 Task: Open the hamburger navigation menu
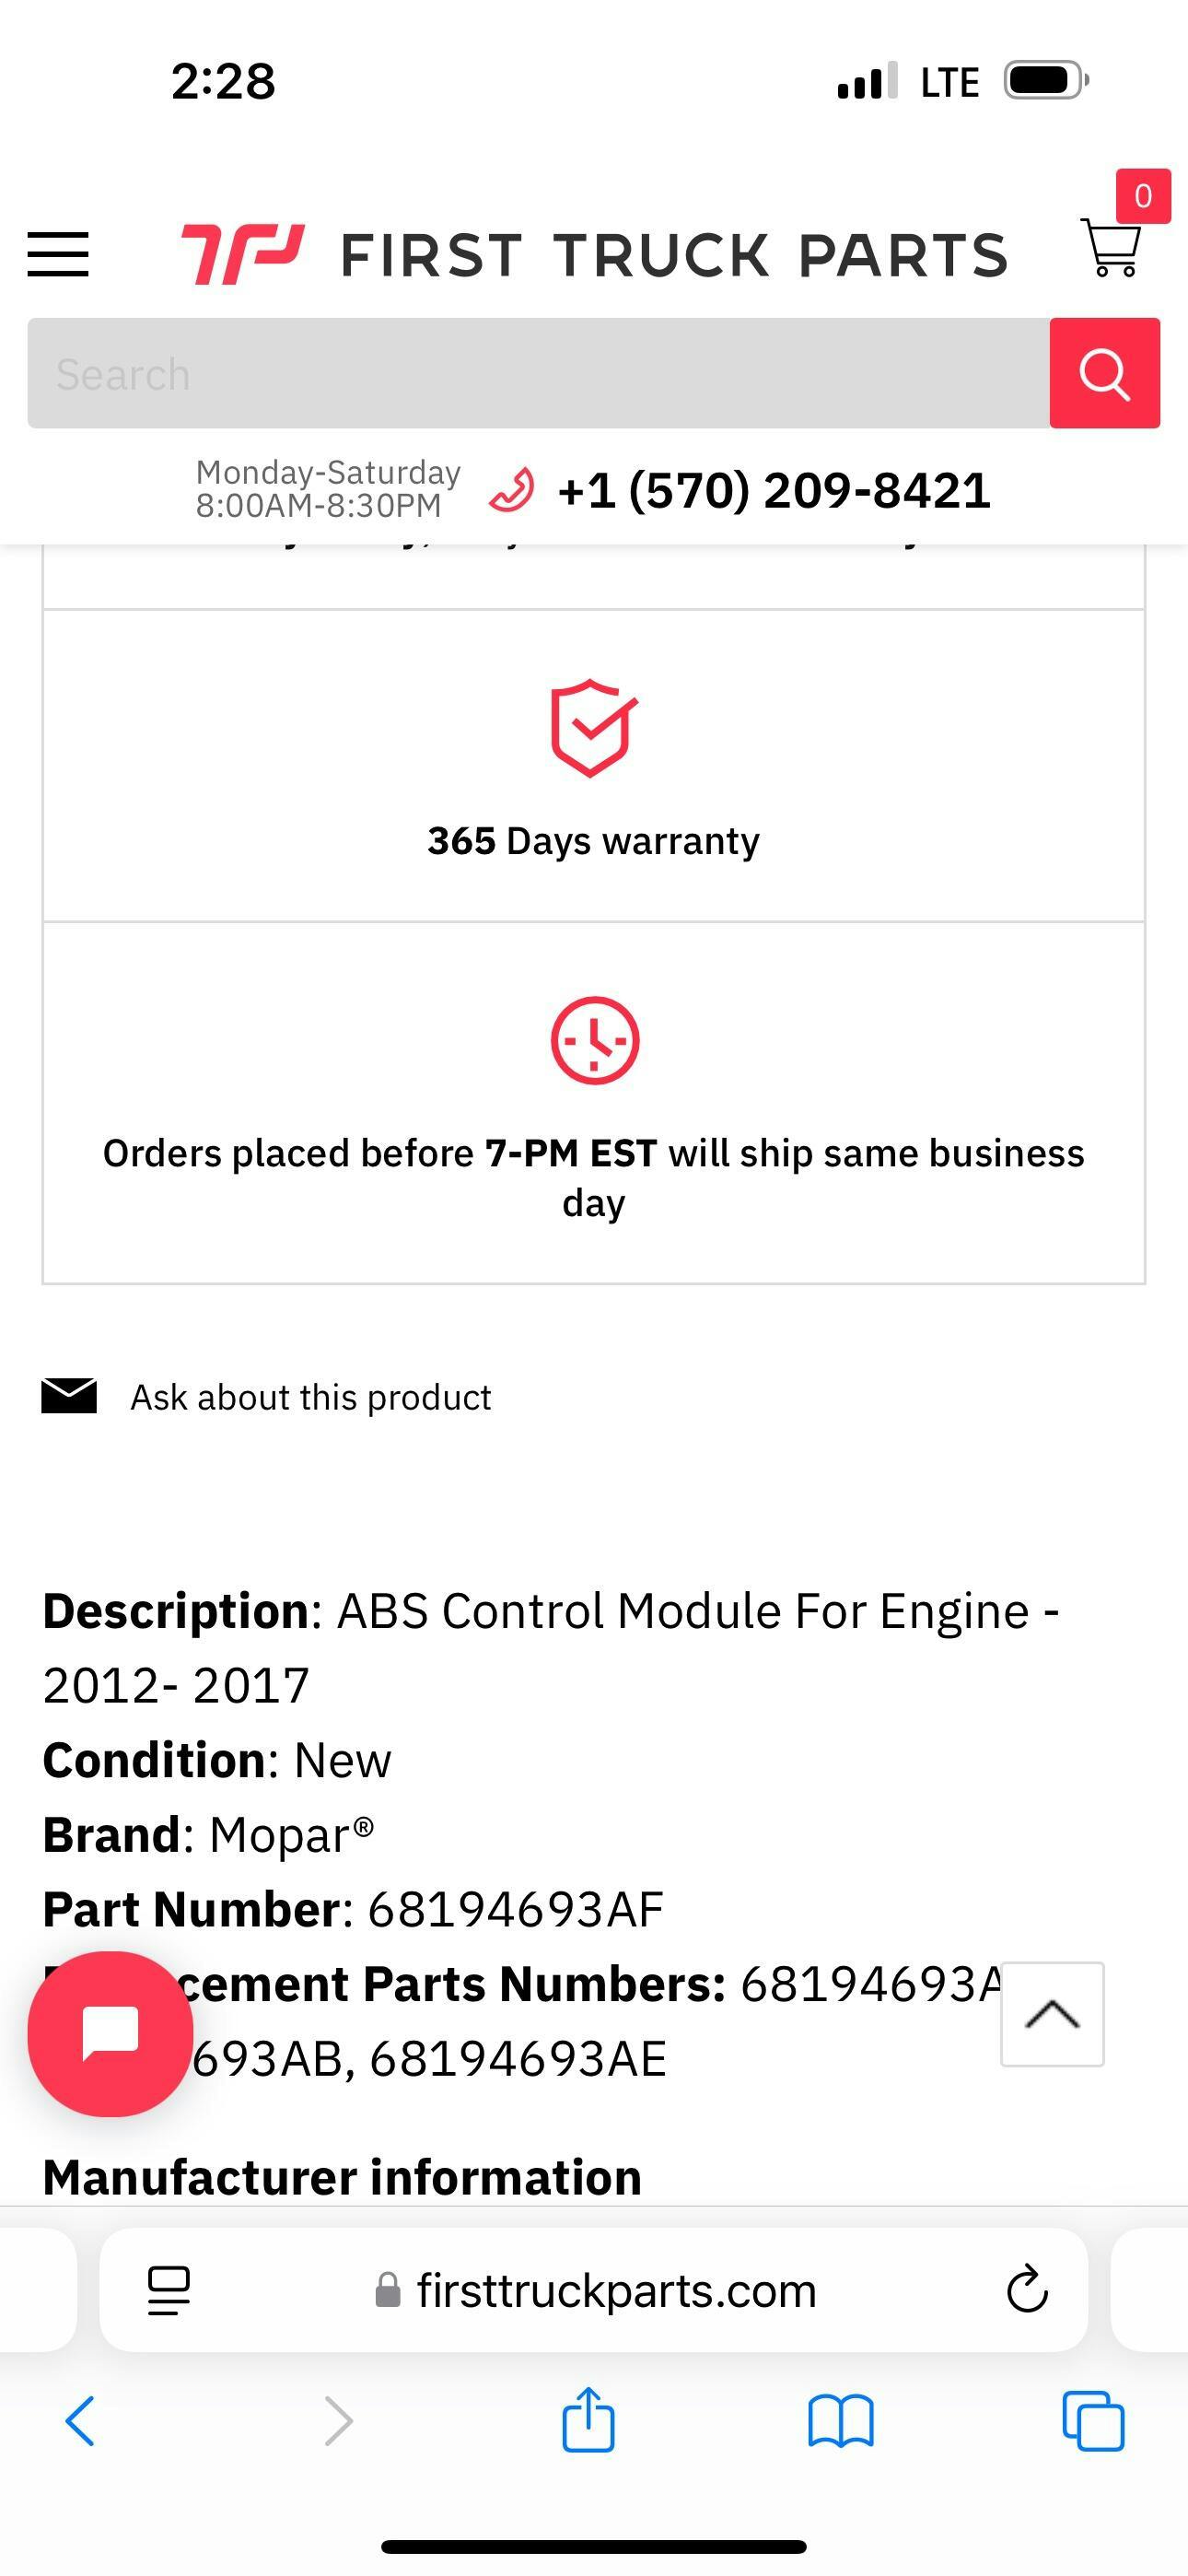click(58, 254)
